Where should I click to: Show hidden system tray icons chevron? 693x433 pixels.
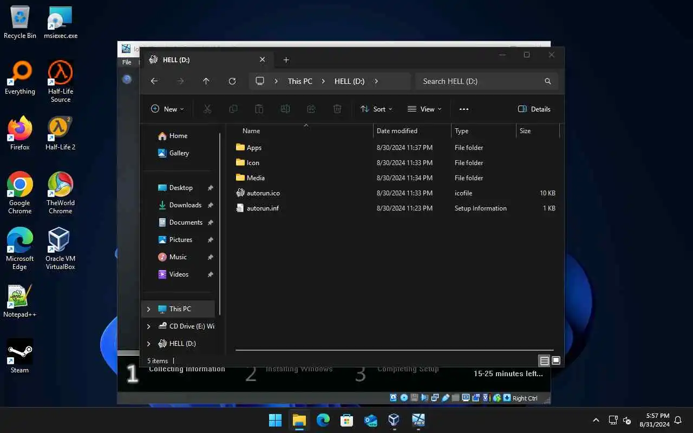tap(596, 420)
